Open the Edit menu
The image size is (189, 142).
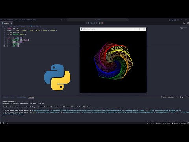tap(5, 20)
